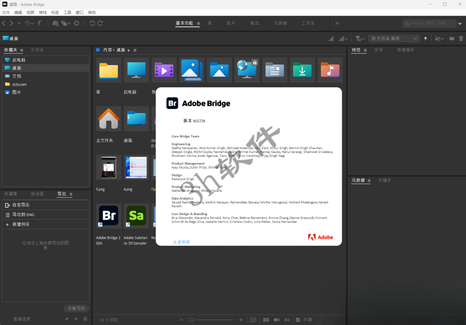Click the get photos from camera icon

coord(55,23)
